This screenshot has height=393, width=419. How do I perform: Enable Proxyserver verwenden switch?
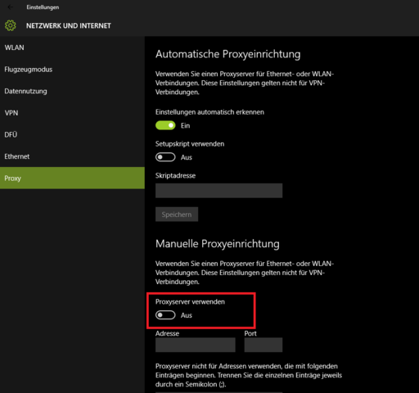coord(165,315)
